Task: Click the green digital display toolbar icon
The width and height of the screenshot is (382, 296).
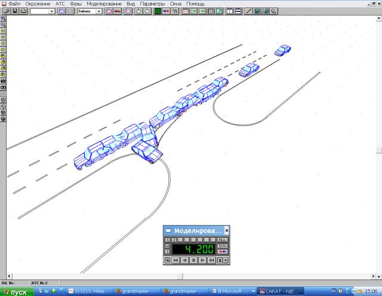Action: pos(158,11)
